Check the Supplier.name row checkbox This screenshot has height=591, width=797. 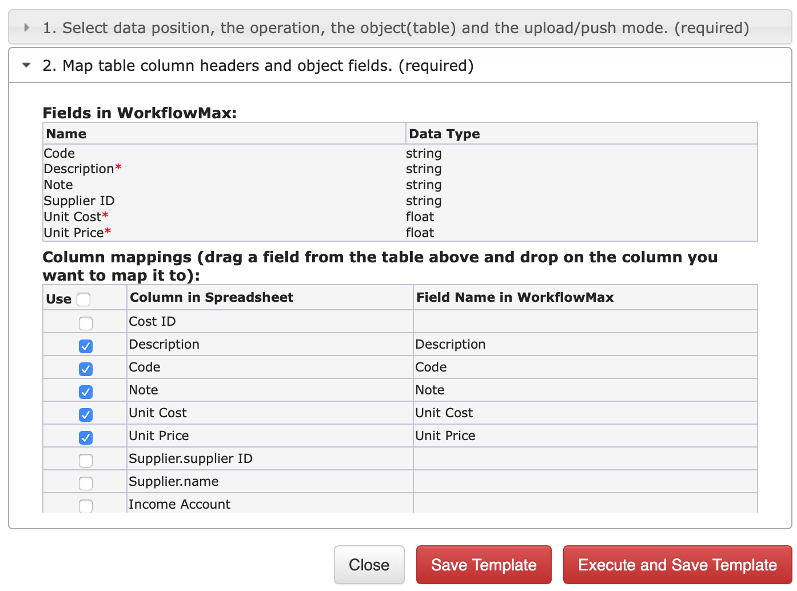point(86,483)
